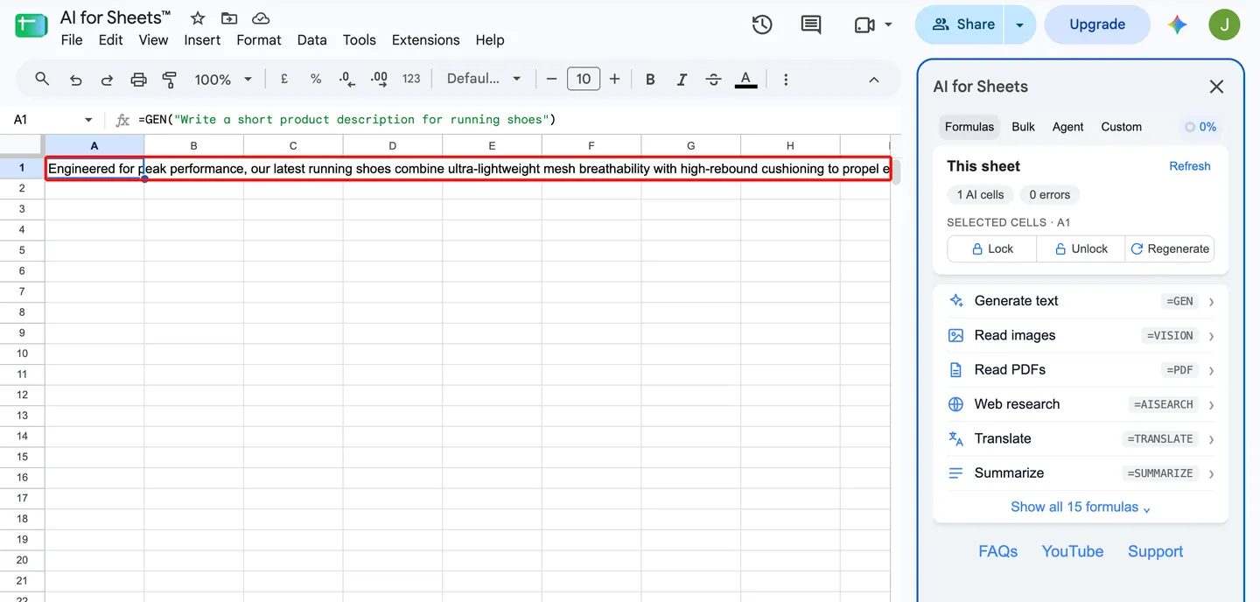Viewport: 1260px width, 602px height.
Task: Toggle italic formatting
Action: coord(682,80)
